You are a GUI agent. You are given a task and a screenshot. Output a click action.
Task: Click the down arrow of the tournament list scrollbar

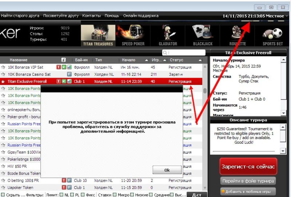205,188
